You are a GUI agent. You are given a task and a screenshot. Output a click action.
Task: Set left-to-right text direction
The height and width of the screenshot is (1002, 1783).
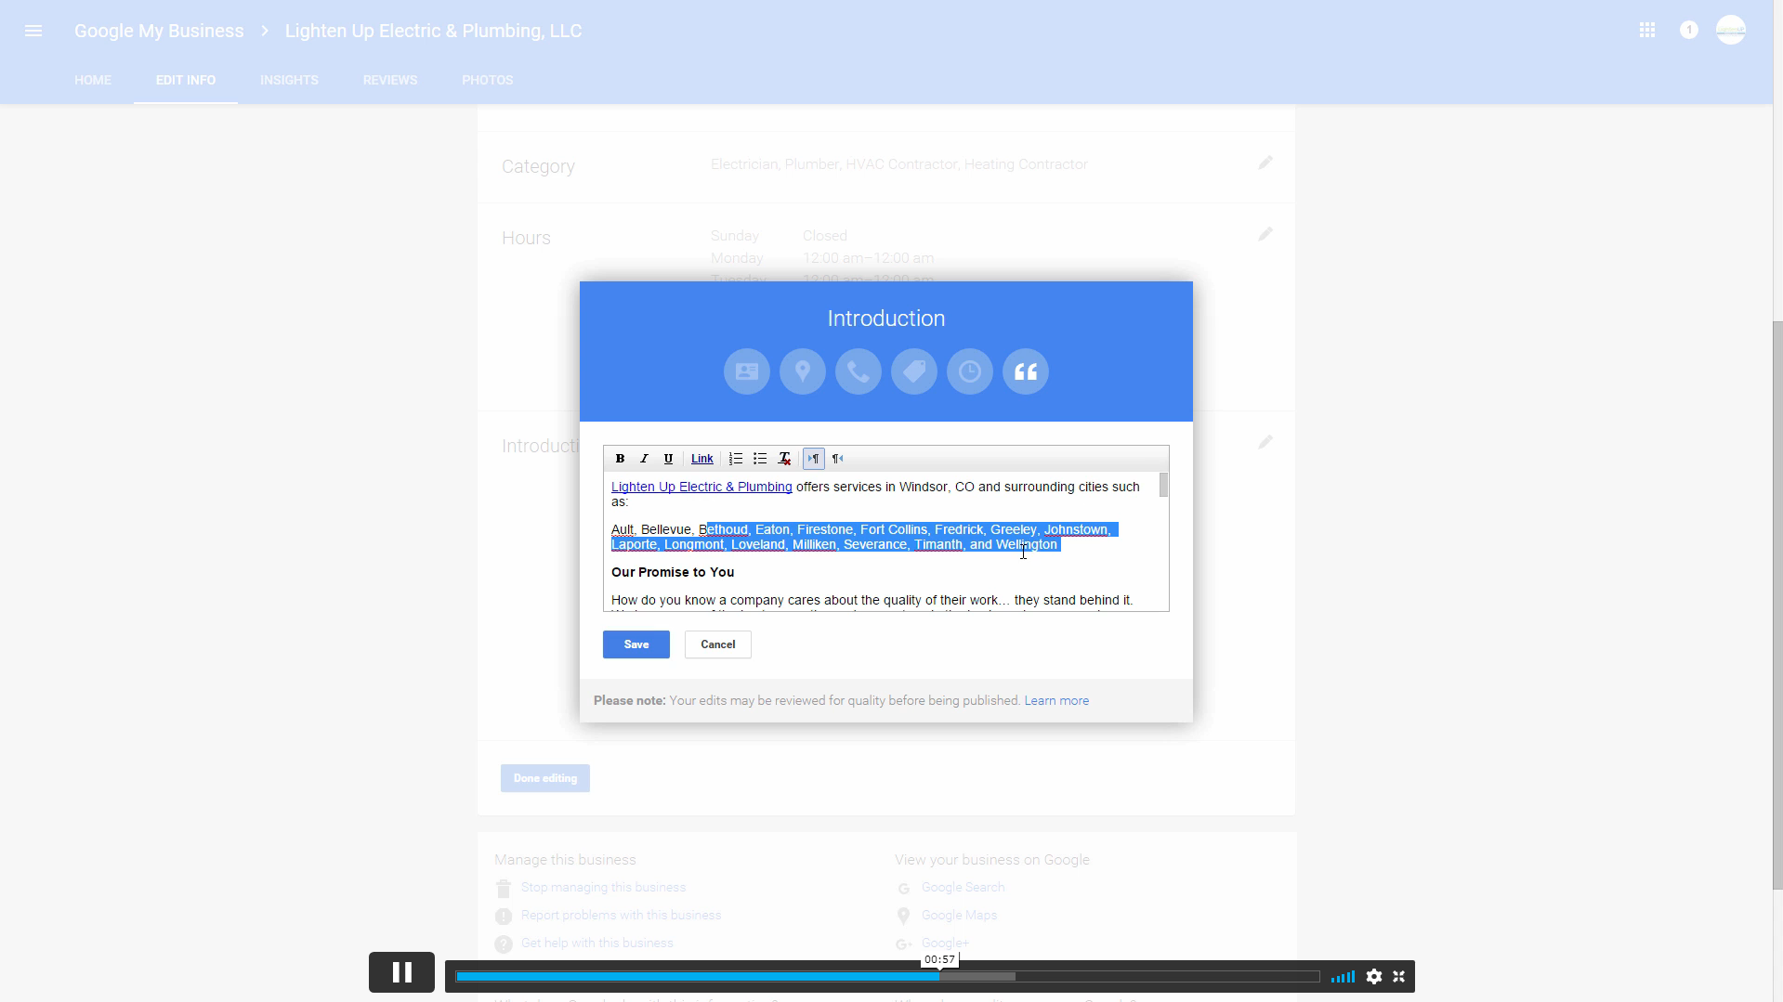click(x=814, y=459)
